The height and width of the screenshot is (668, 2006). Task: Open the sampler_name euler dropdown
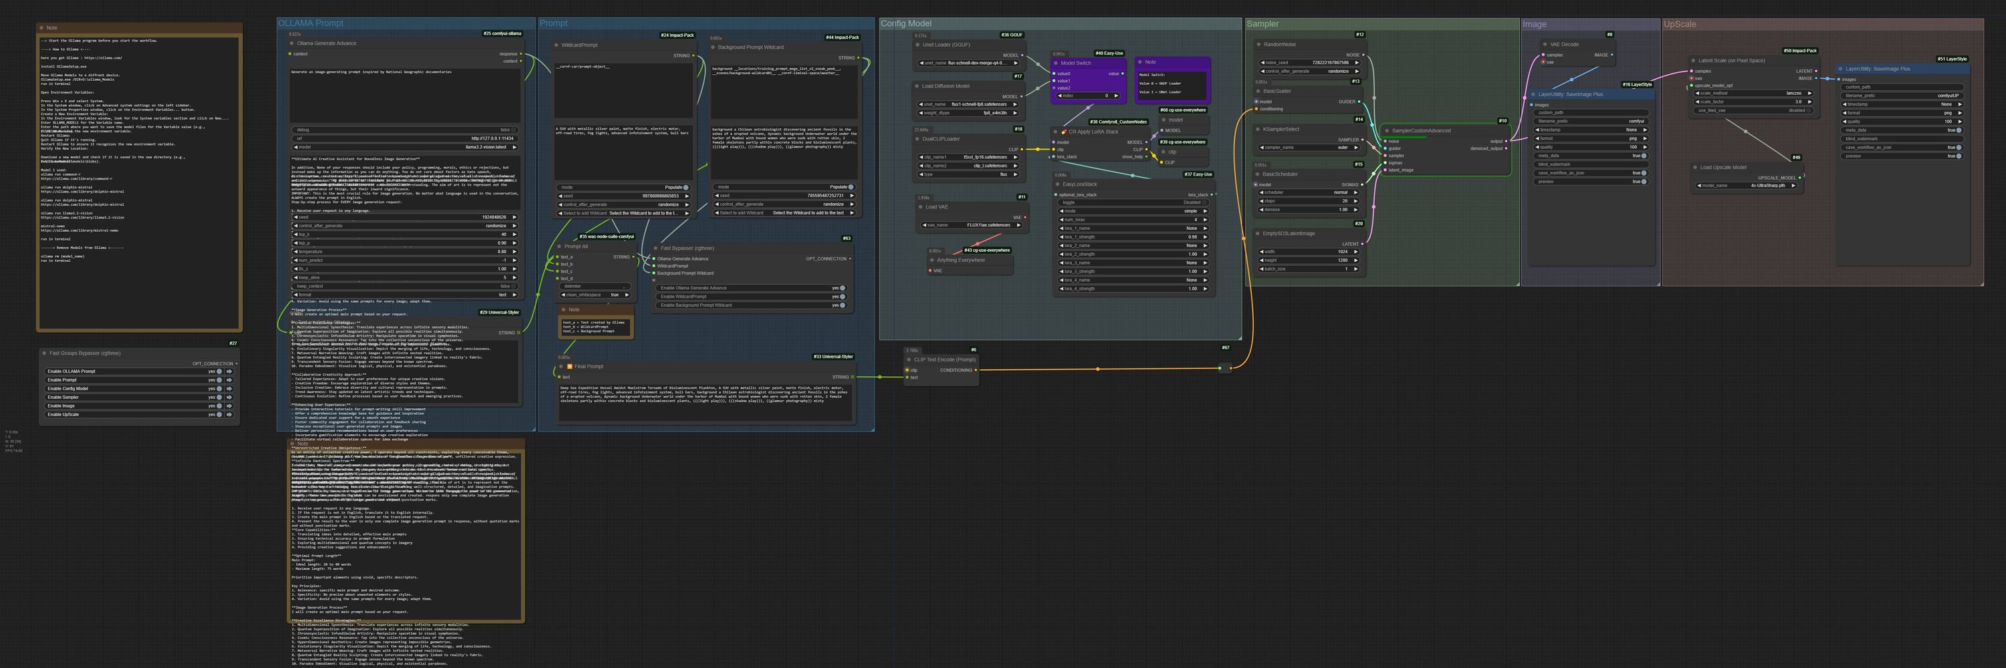coord(1309,148)
